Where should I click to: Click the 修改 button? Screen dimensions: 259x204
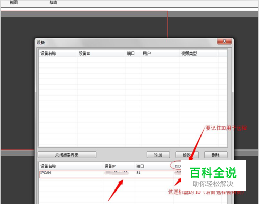187,155
